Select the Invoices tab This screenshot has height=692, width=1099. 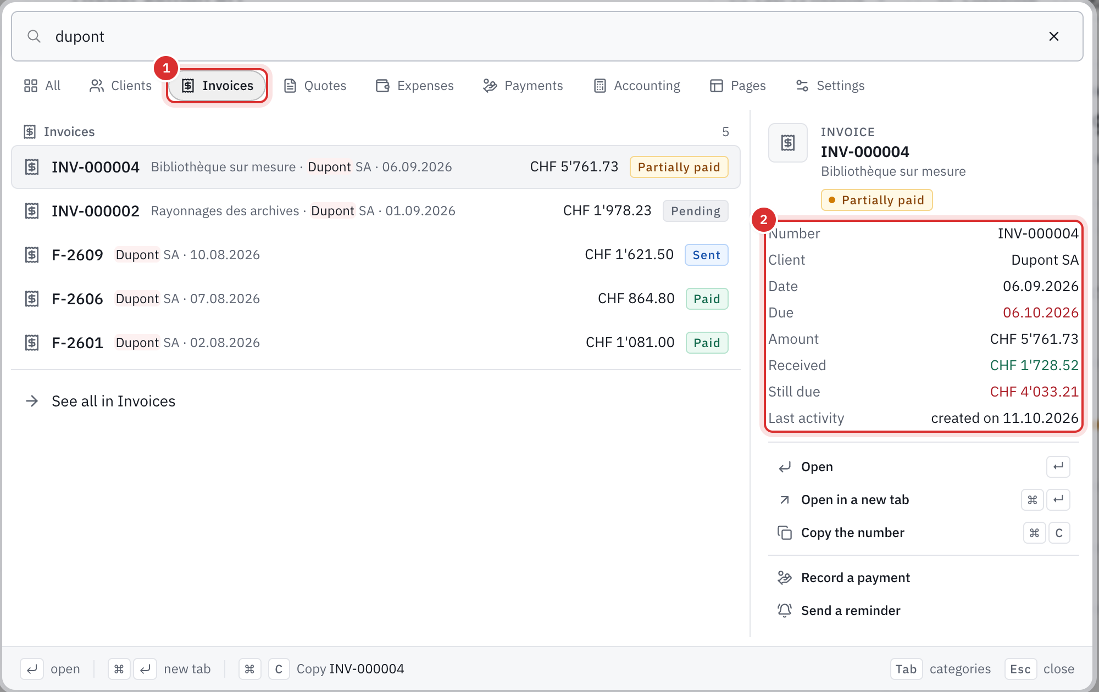pos(218,86)
